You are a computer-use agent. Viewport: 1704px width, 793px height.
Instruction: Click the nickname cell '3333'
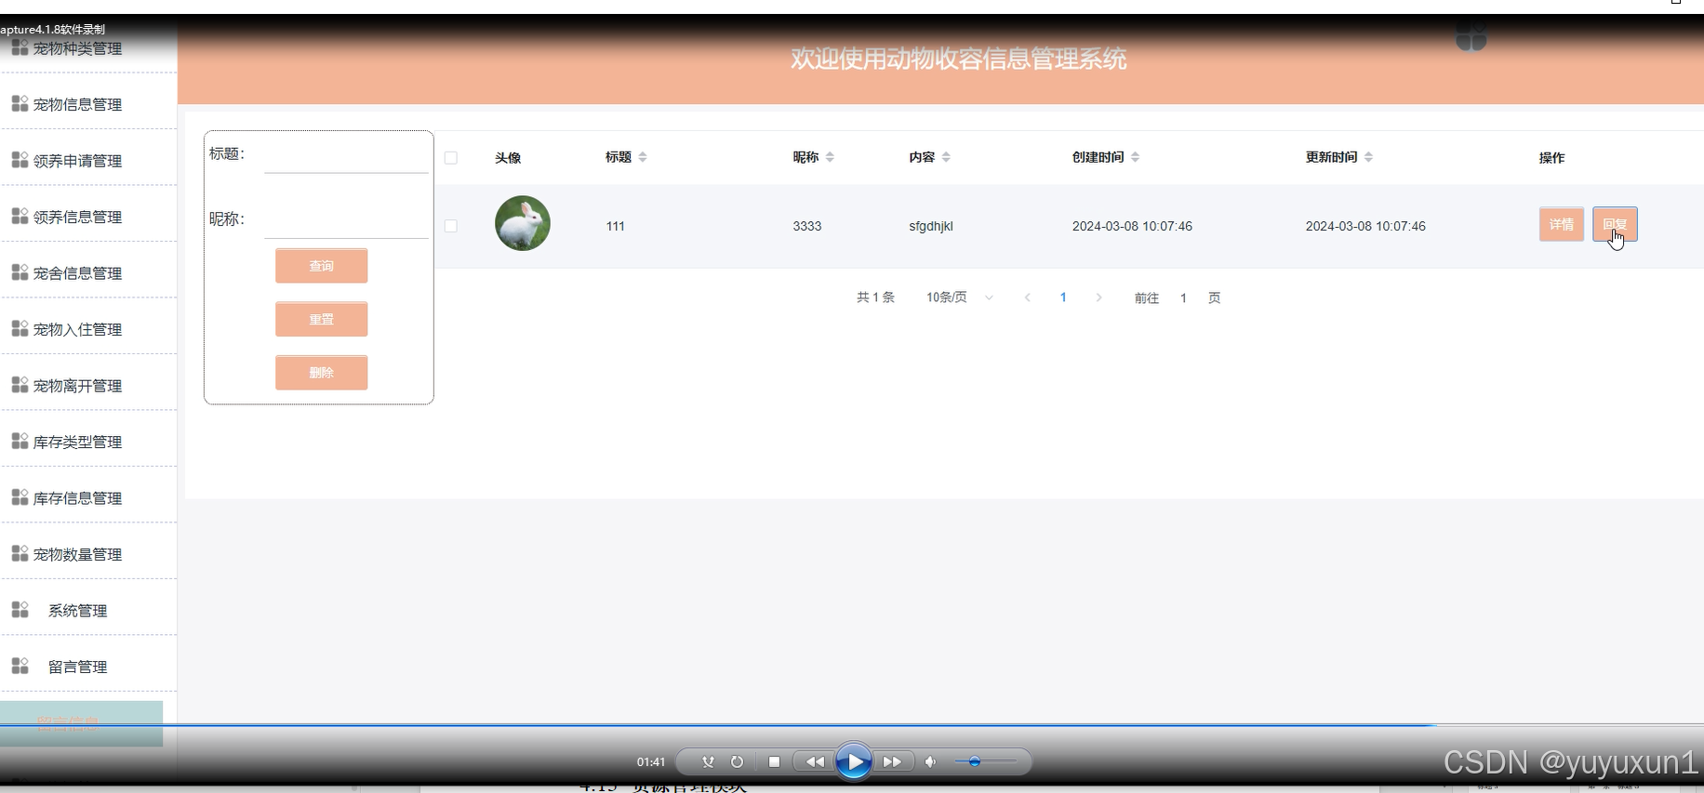tap(807, 226)
